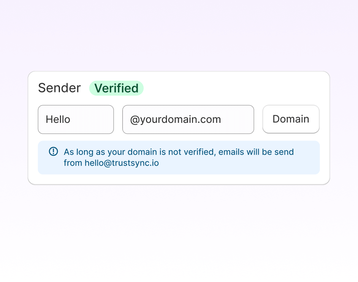
Task: Click the green Verified status badge
Action: click(x=116, y=88)
